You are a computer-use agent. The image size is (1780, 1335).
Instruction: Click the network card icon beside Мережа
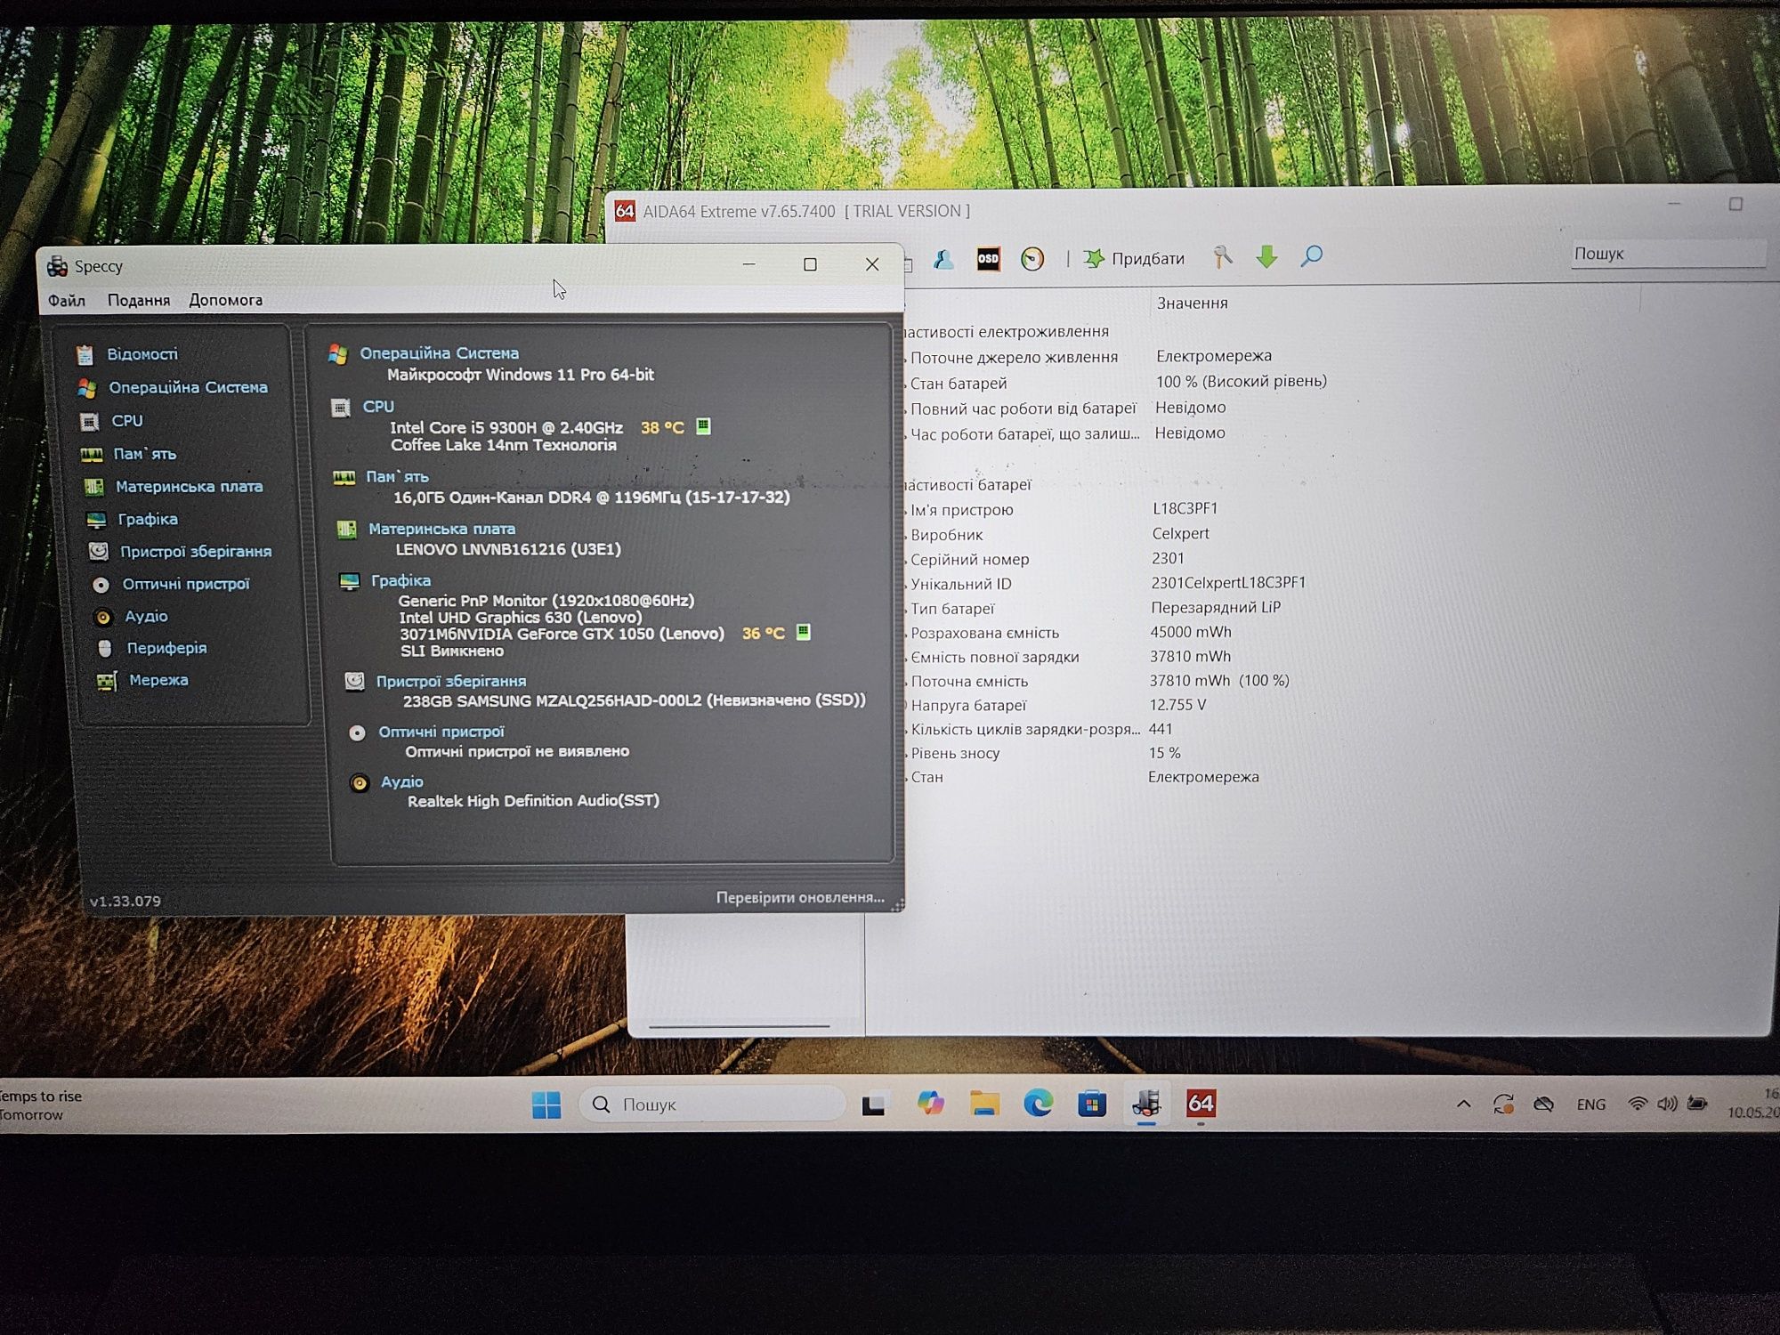pyautogui.click(x=107, y=682)
